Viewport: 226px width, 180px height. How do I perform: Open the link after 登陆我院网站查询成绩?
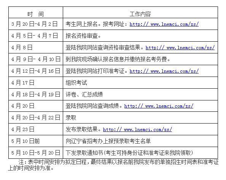[159, 106]
